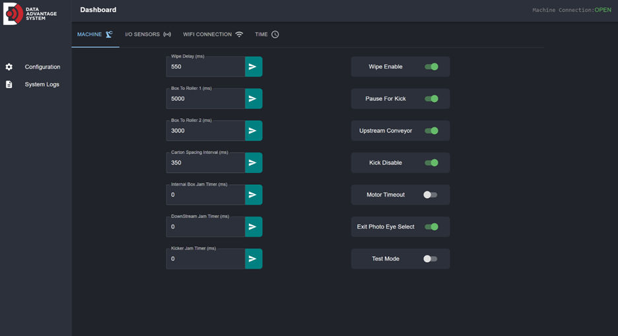Toggle the Upstream Conveyor switch
Viewport: 618px width, 336px height.
click(x=431, y=131)
